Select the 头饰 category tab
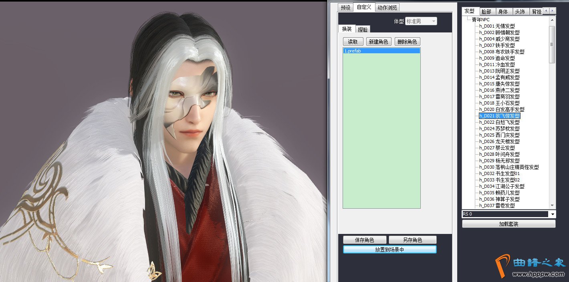 [520, 12]
